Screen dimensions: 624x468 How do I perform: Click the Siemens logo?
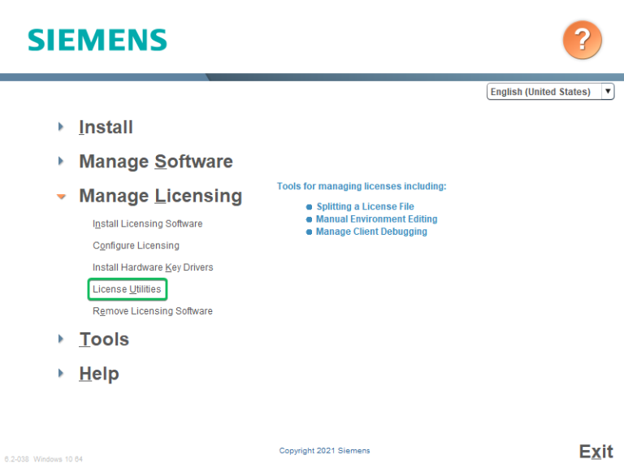(97, 40)
